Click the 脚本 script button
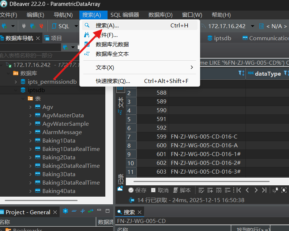The image size is (289, 231). click(182, 190)
